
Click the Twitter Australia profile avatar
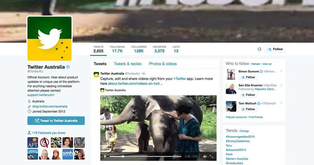coord(50,38)
